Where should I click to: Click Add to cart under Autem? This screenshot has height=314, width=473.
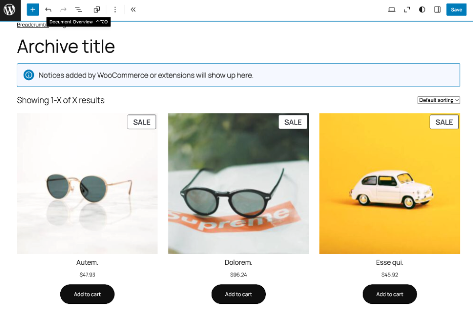(87, 294)
